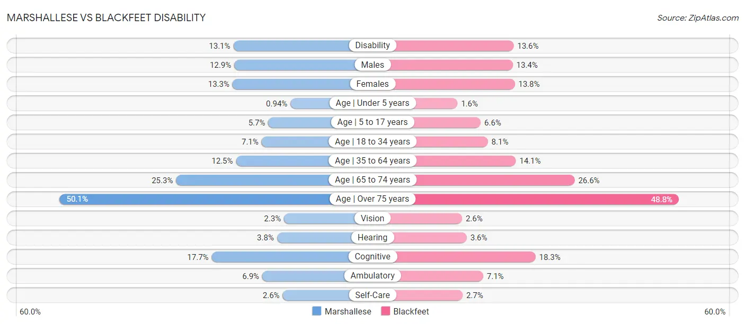Select the Self-Care category label

(372, 295)
